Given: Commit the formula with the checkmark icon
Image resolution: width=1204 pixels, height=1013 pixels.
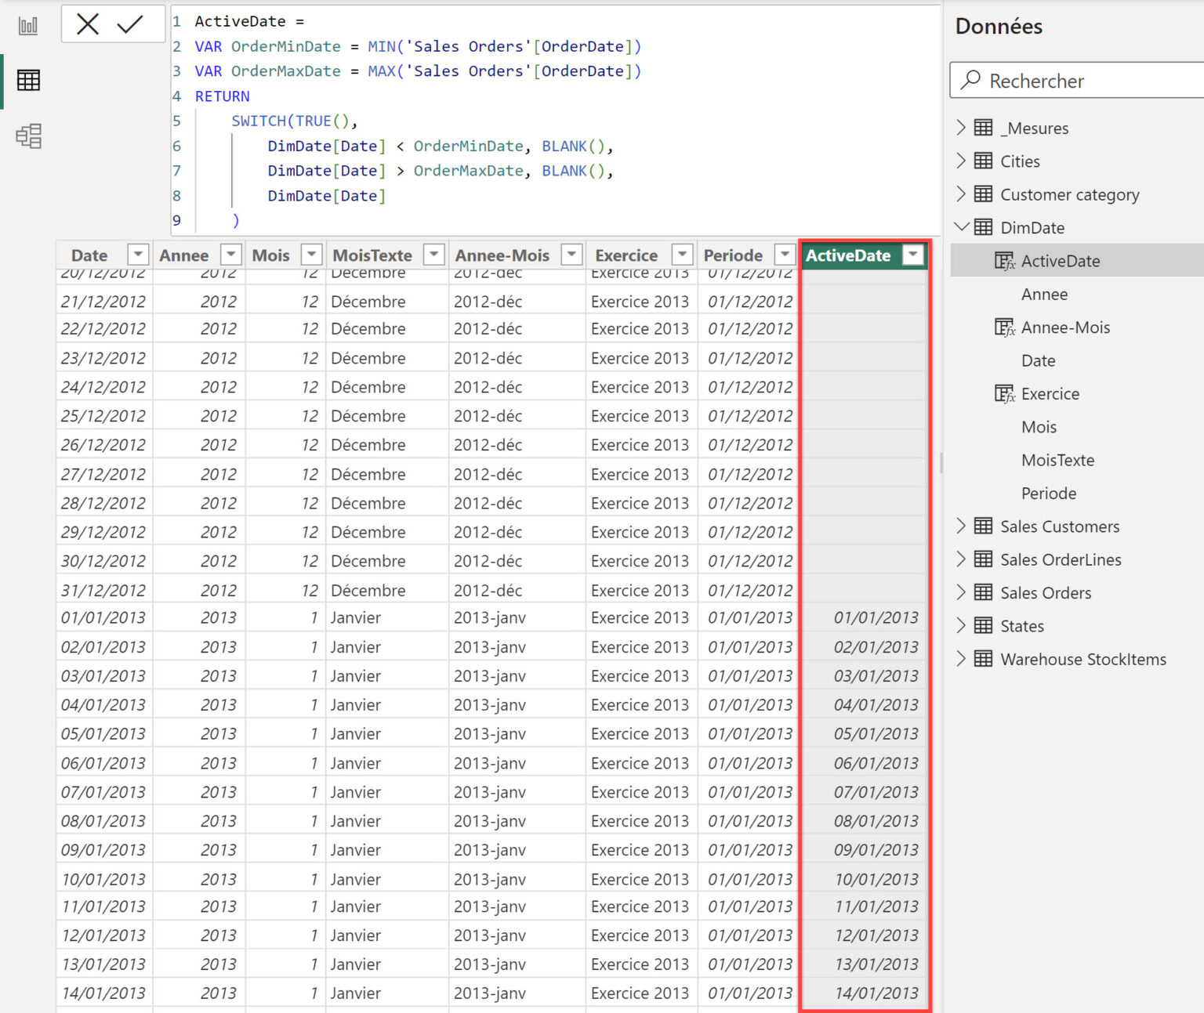Looking at the screenshot, I should pos(130,24).
